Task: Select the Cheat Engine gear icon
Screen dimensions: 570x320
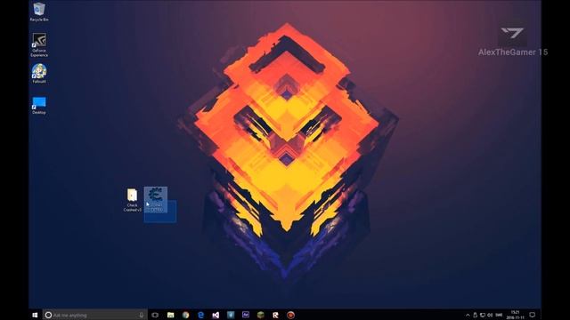Action: click(156, 199)
